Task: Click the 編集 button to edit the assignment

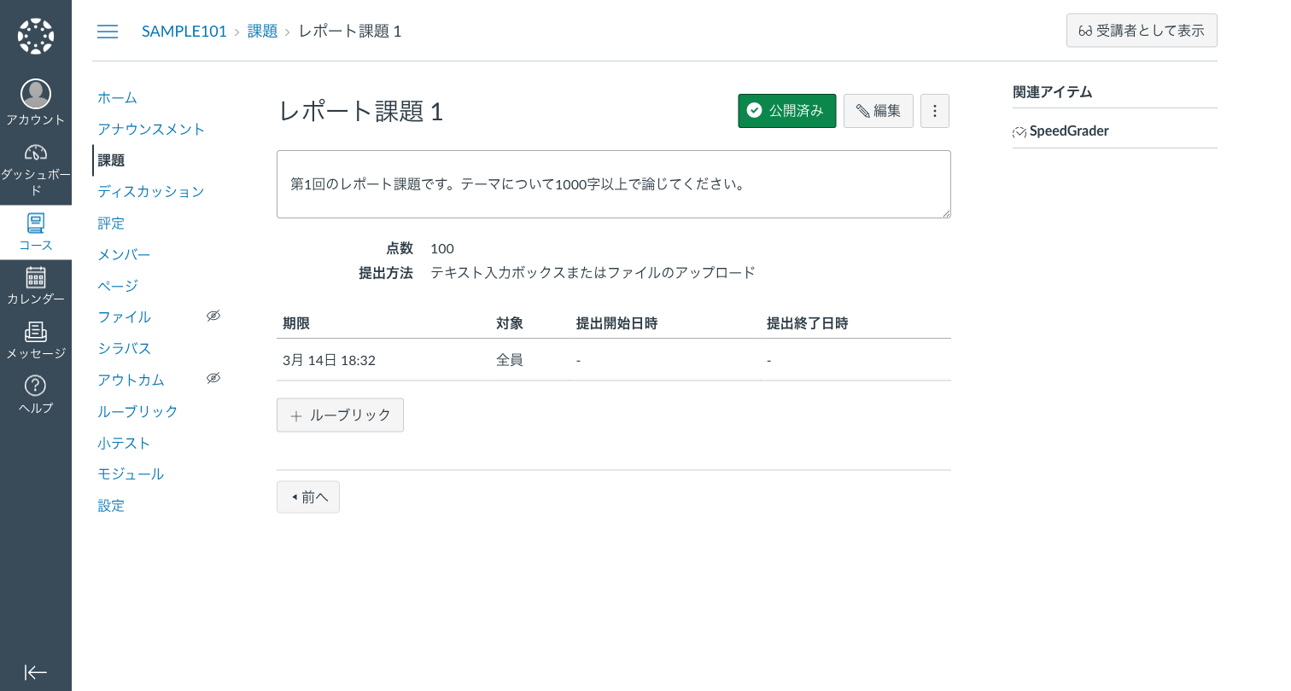Action: click(878, 110)
